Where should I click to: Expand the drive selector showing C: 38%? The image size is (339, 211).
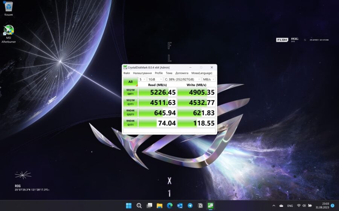click(x=182, y=79)
